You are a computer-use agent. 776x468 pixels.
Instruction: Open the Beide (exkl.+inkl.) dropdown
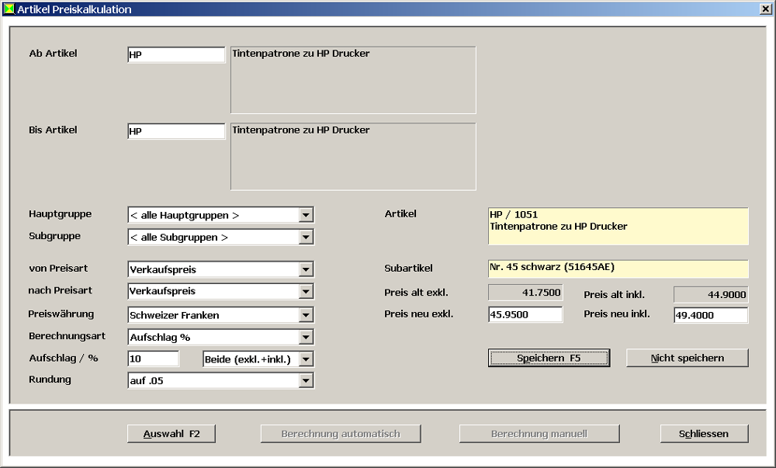point(306,359)
